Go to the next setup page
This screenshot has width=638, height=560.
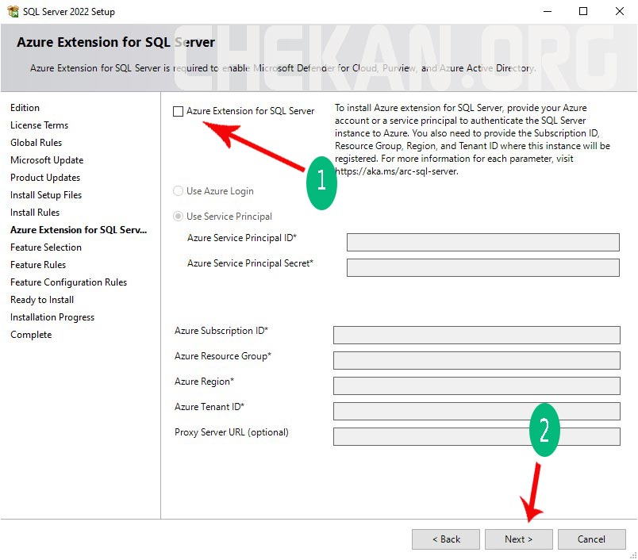519,539
